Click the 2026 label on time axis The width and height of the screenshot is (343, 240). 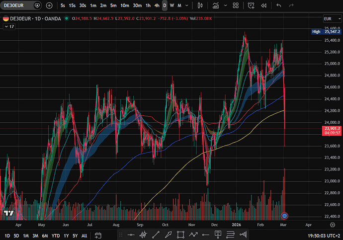click(236, 225)
